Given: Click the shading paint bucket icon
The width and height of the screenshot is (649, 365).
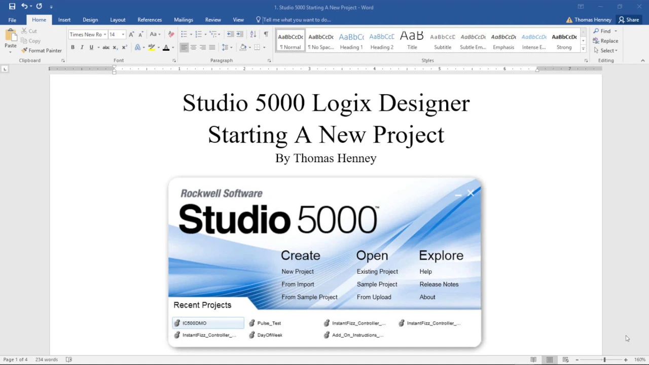Looking at the screenshot, I should [243, 48].
